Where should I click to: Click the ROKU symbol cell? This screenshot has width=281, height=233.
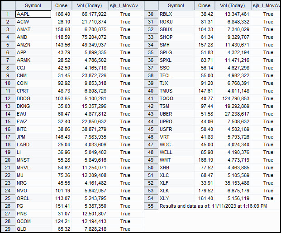click(x=176, y=22)
